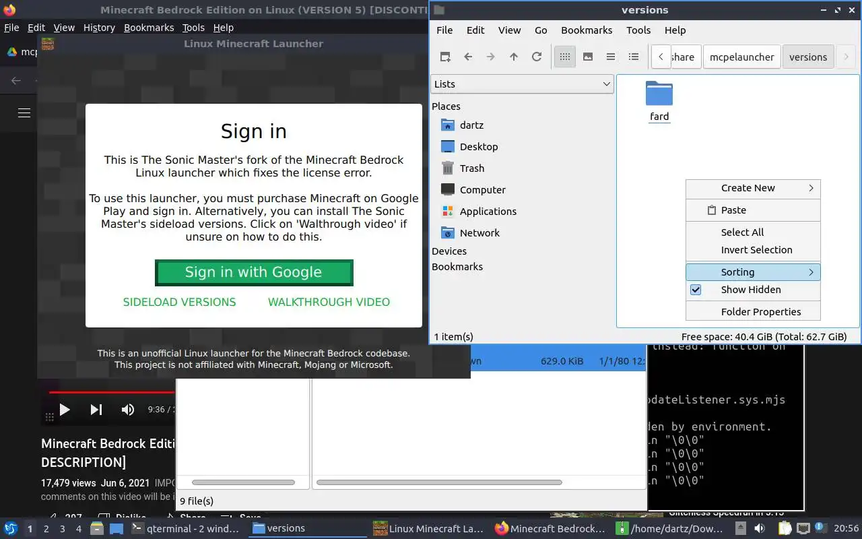Open file manager Tools menu
This screenshot has height=539, width=862.
pyautogui.click(x=638, y=30)
